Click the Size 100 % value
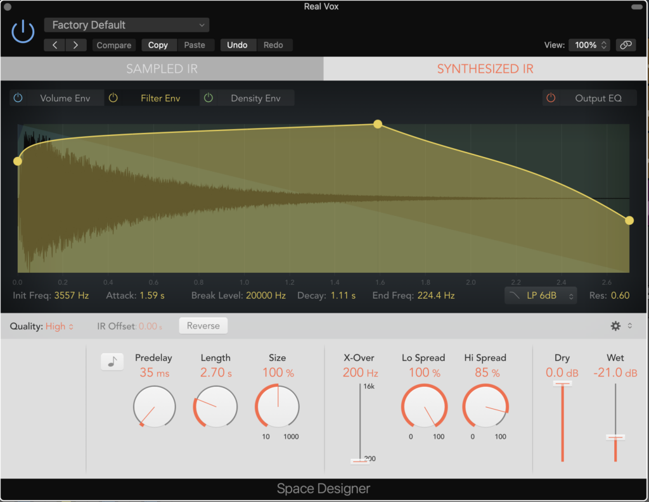The height and width of the screenshot is (502, 649). click(278, 373)
